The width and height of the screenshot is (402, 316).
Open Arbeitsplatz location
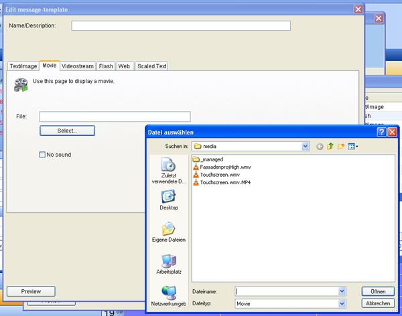[168, 264]
